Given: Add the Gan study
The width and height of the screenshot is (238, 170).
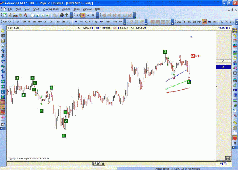Looking at the screenshot, I should [179, 22].
